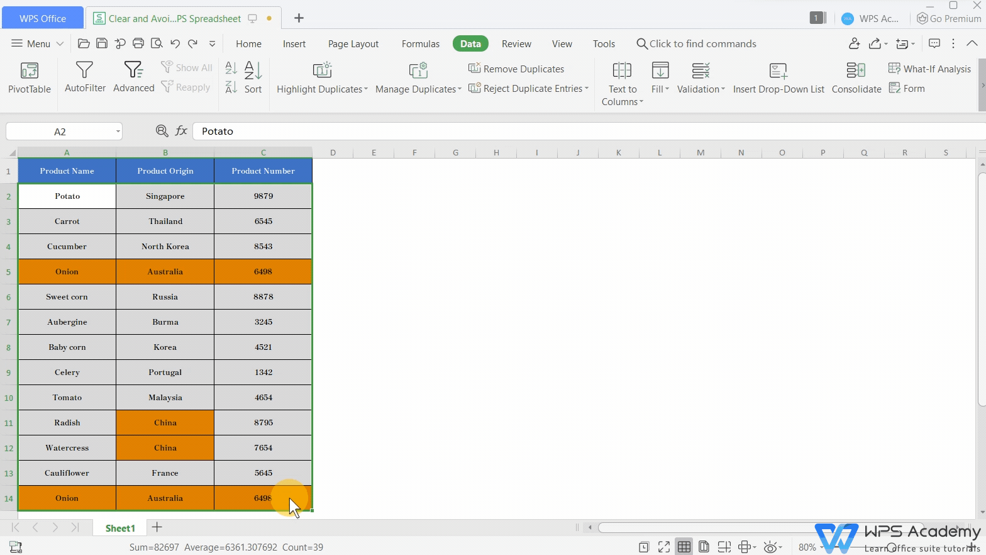Expand the Name Box dropdown arrow

(x=118, y=132)
